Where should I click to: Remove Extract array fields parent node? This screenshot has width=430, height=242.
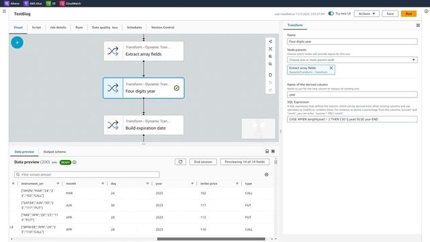[331, 68]
